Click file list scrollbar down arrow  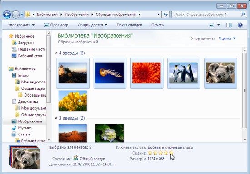[245, 140]
